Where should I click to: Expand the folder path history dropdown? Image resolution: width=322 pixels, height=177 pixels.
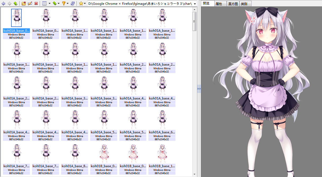coord(195,4)
